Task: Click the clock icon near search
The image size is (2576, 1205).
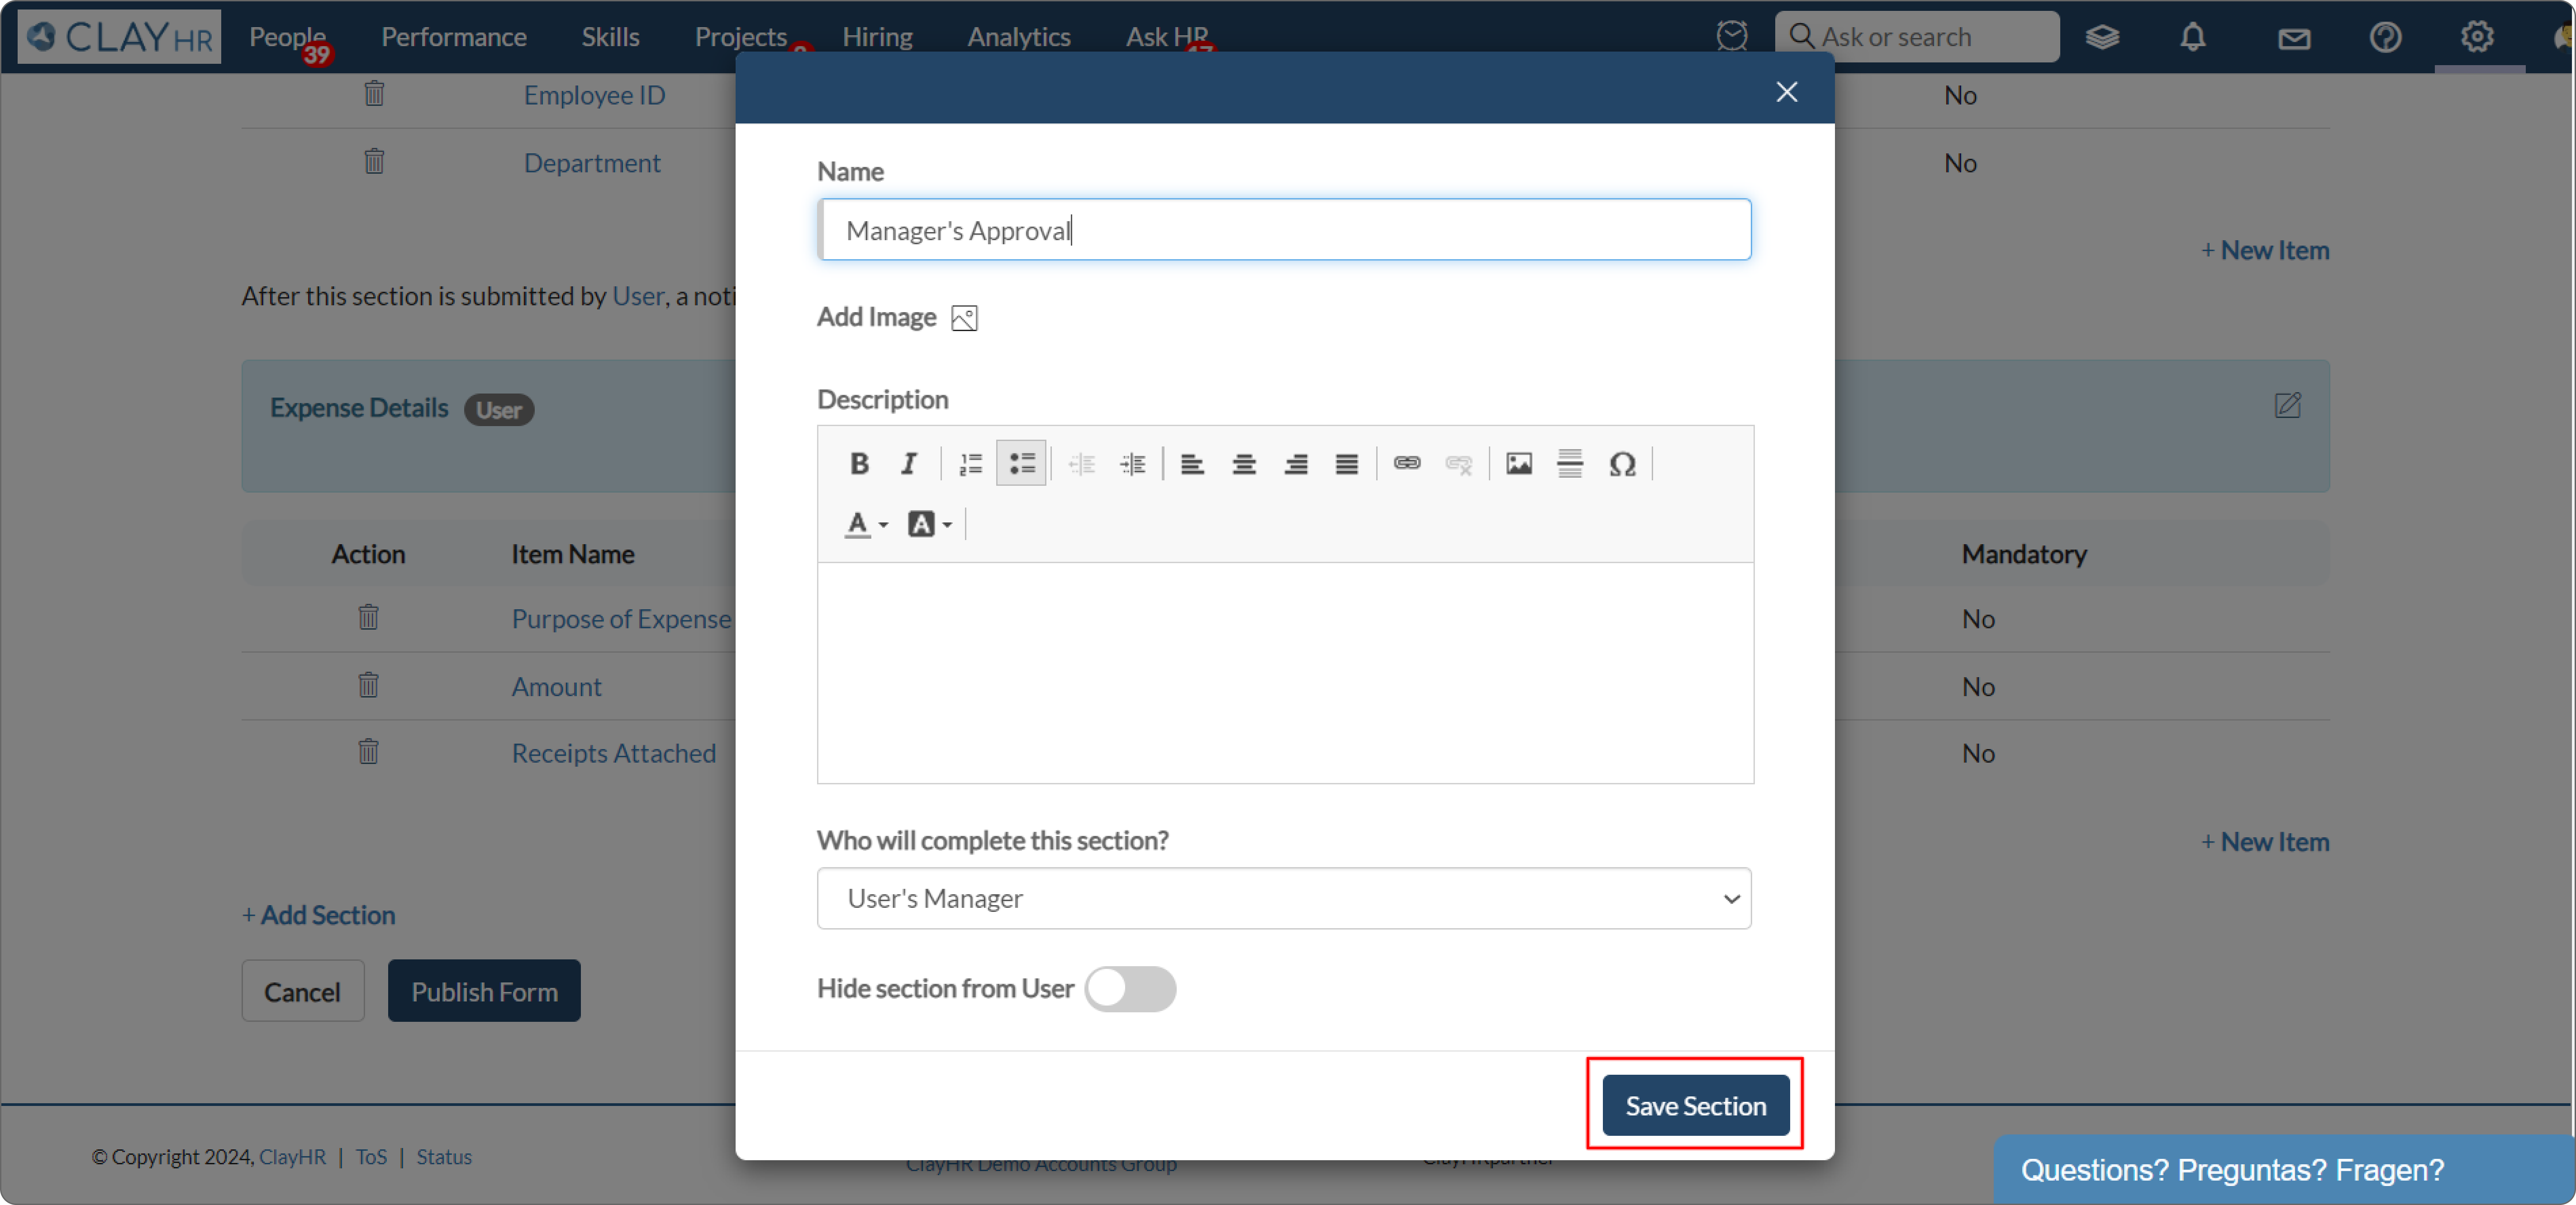Action: tap(1731, 36)
